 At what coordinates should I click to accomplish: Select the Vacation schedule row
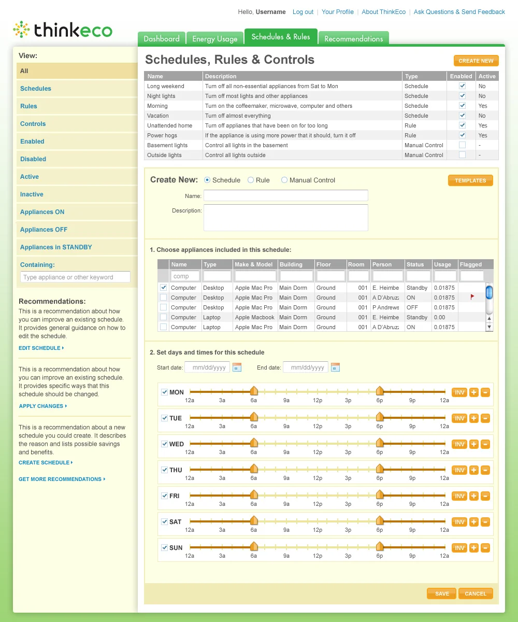(x=321, y=116)
